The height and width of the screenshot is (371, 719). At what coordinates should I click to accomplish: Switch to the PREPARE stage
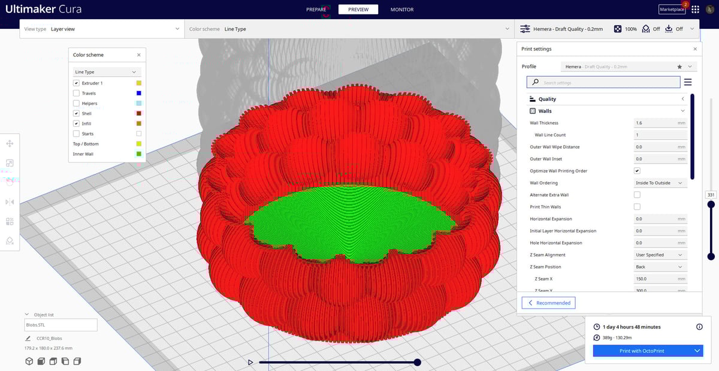tap(316, 10)
